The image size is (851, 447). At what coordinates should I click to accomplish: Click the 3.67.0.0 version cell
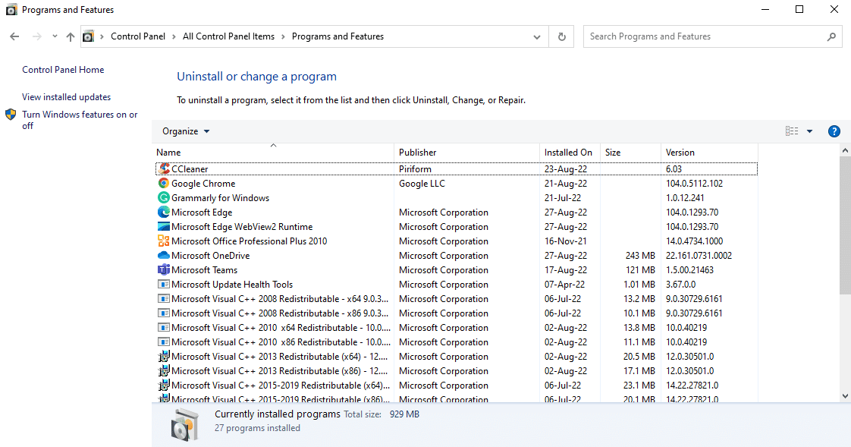point(680,284)
